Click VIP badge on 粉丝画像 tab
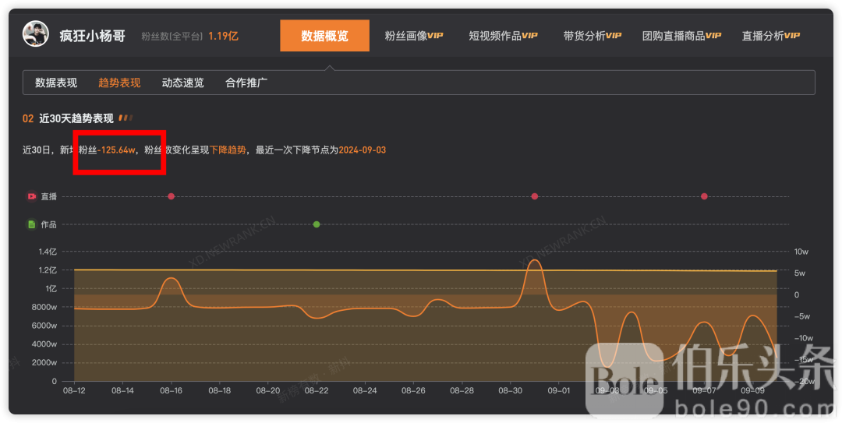Viewport: 842px width, 423px height. click(435, 36)
